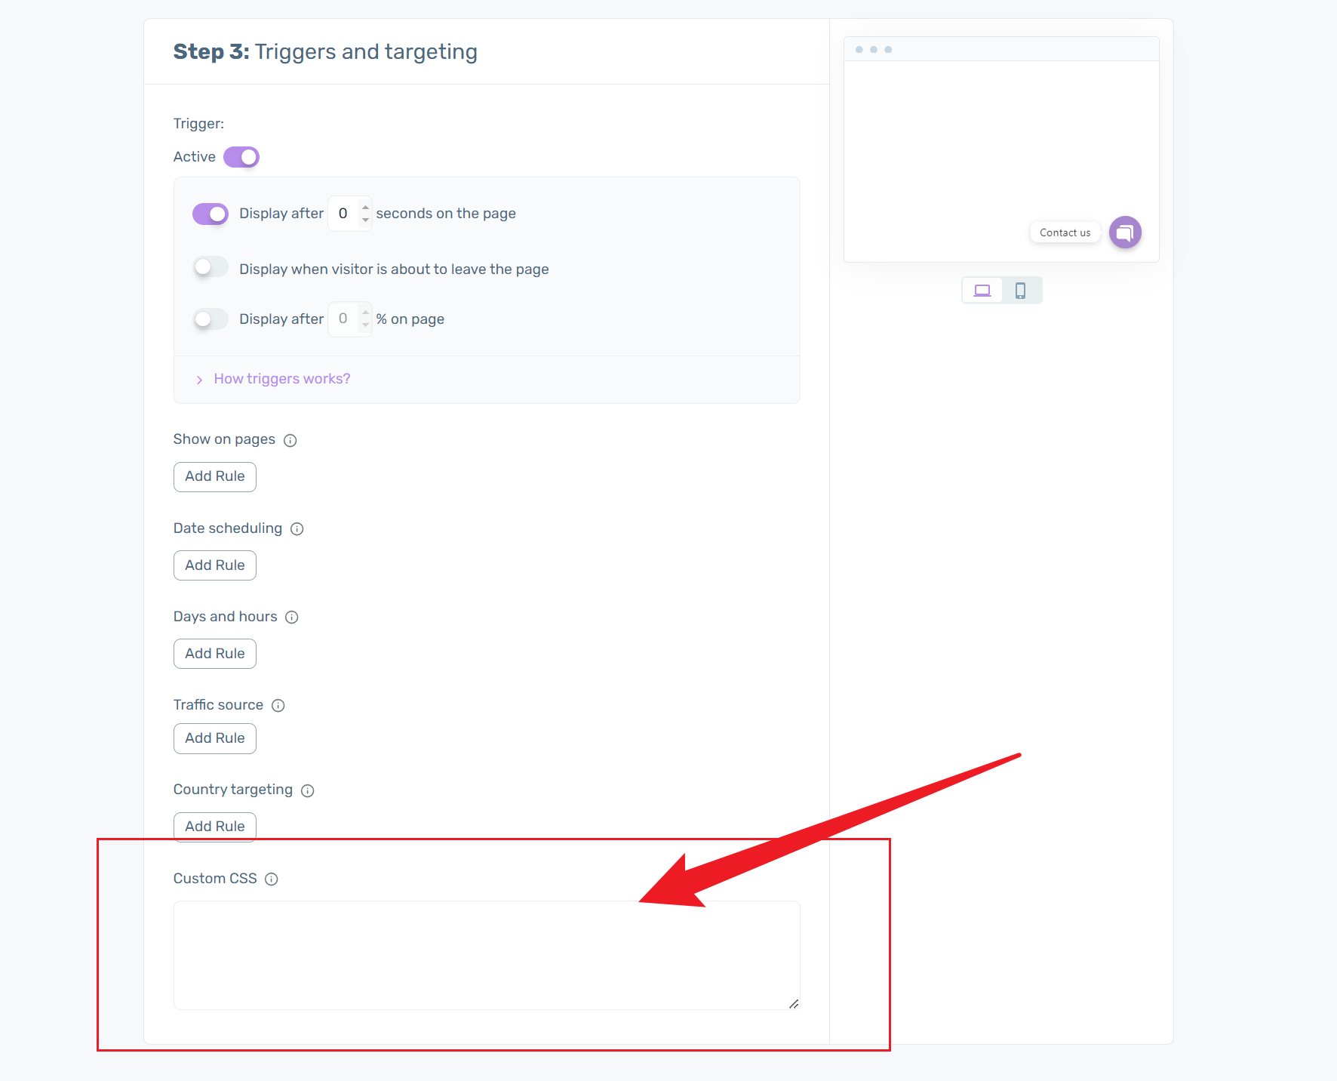1337x1081 pixels.
Task: Click the info icon beside Country targeting
Action: [x=308, y=790]
